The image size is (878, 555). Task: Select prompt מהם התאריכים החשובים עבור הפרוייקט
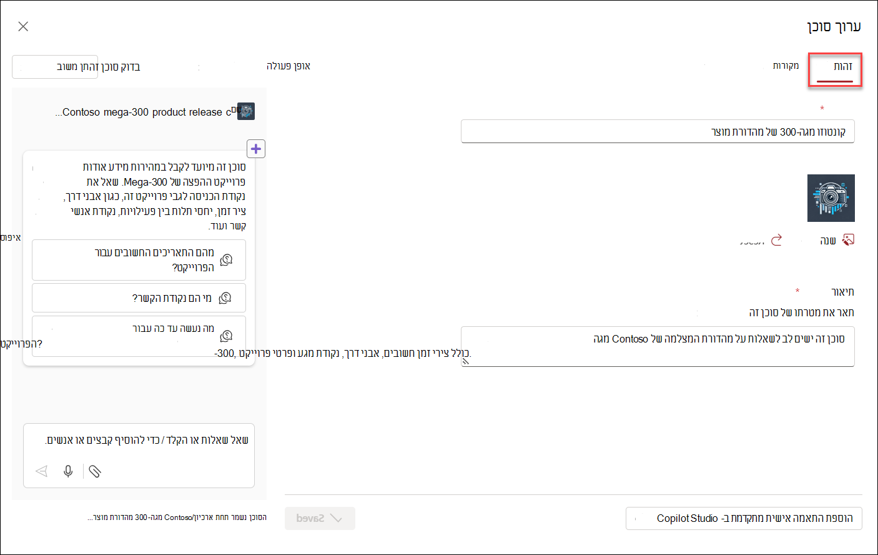click(139, 260)
